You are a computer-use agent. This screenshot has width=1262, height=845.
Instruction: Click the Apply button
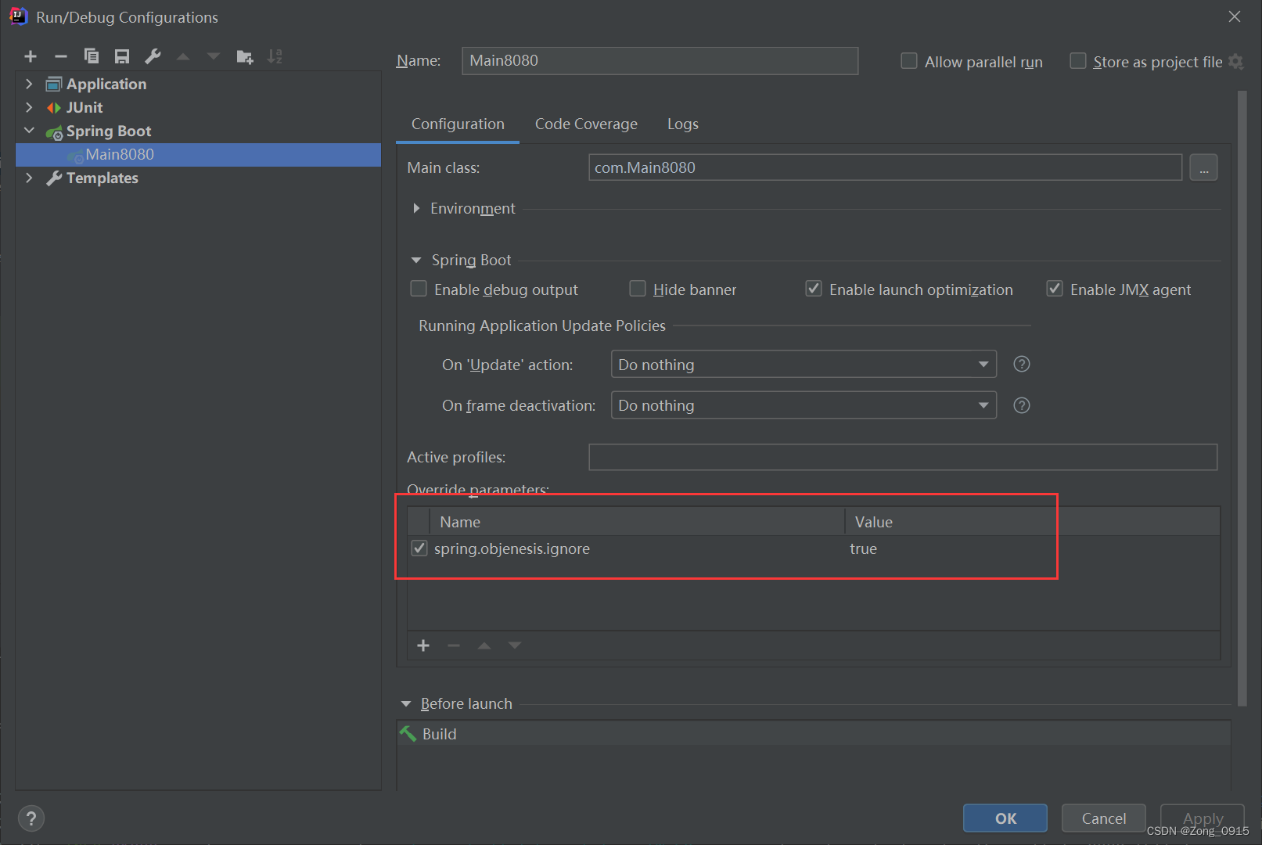[x=1203, y=818]
